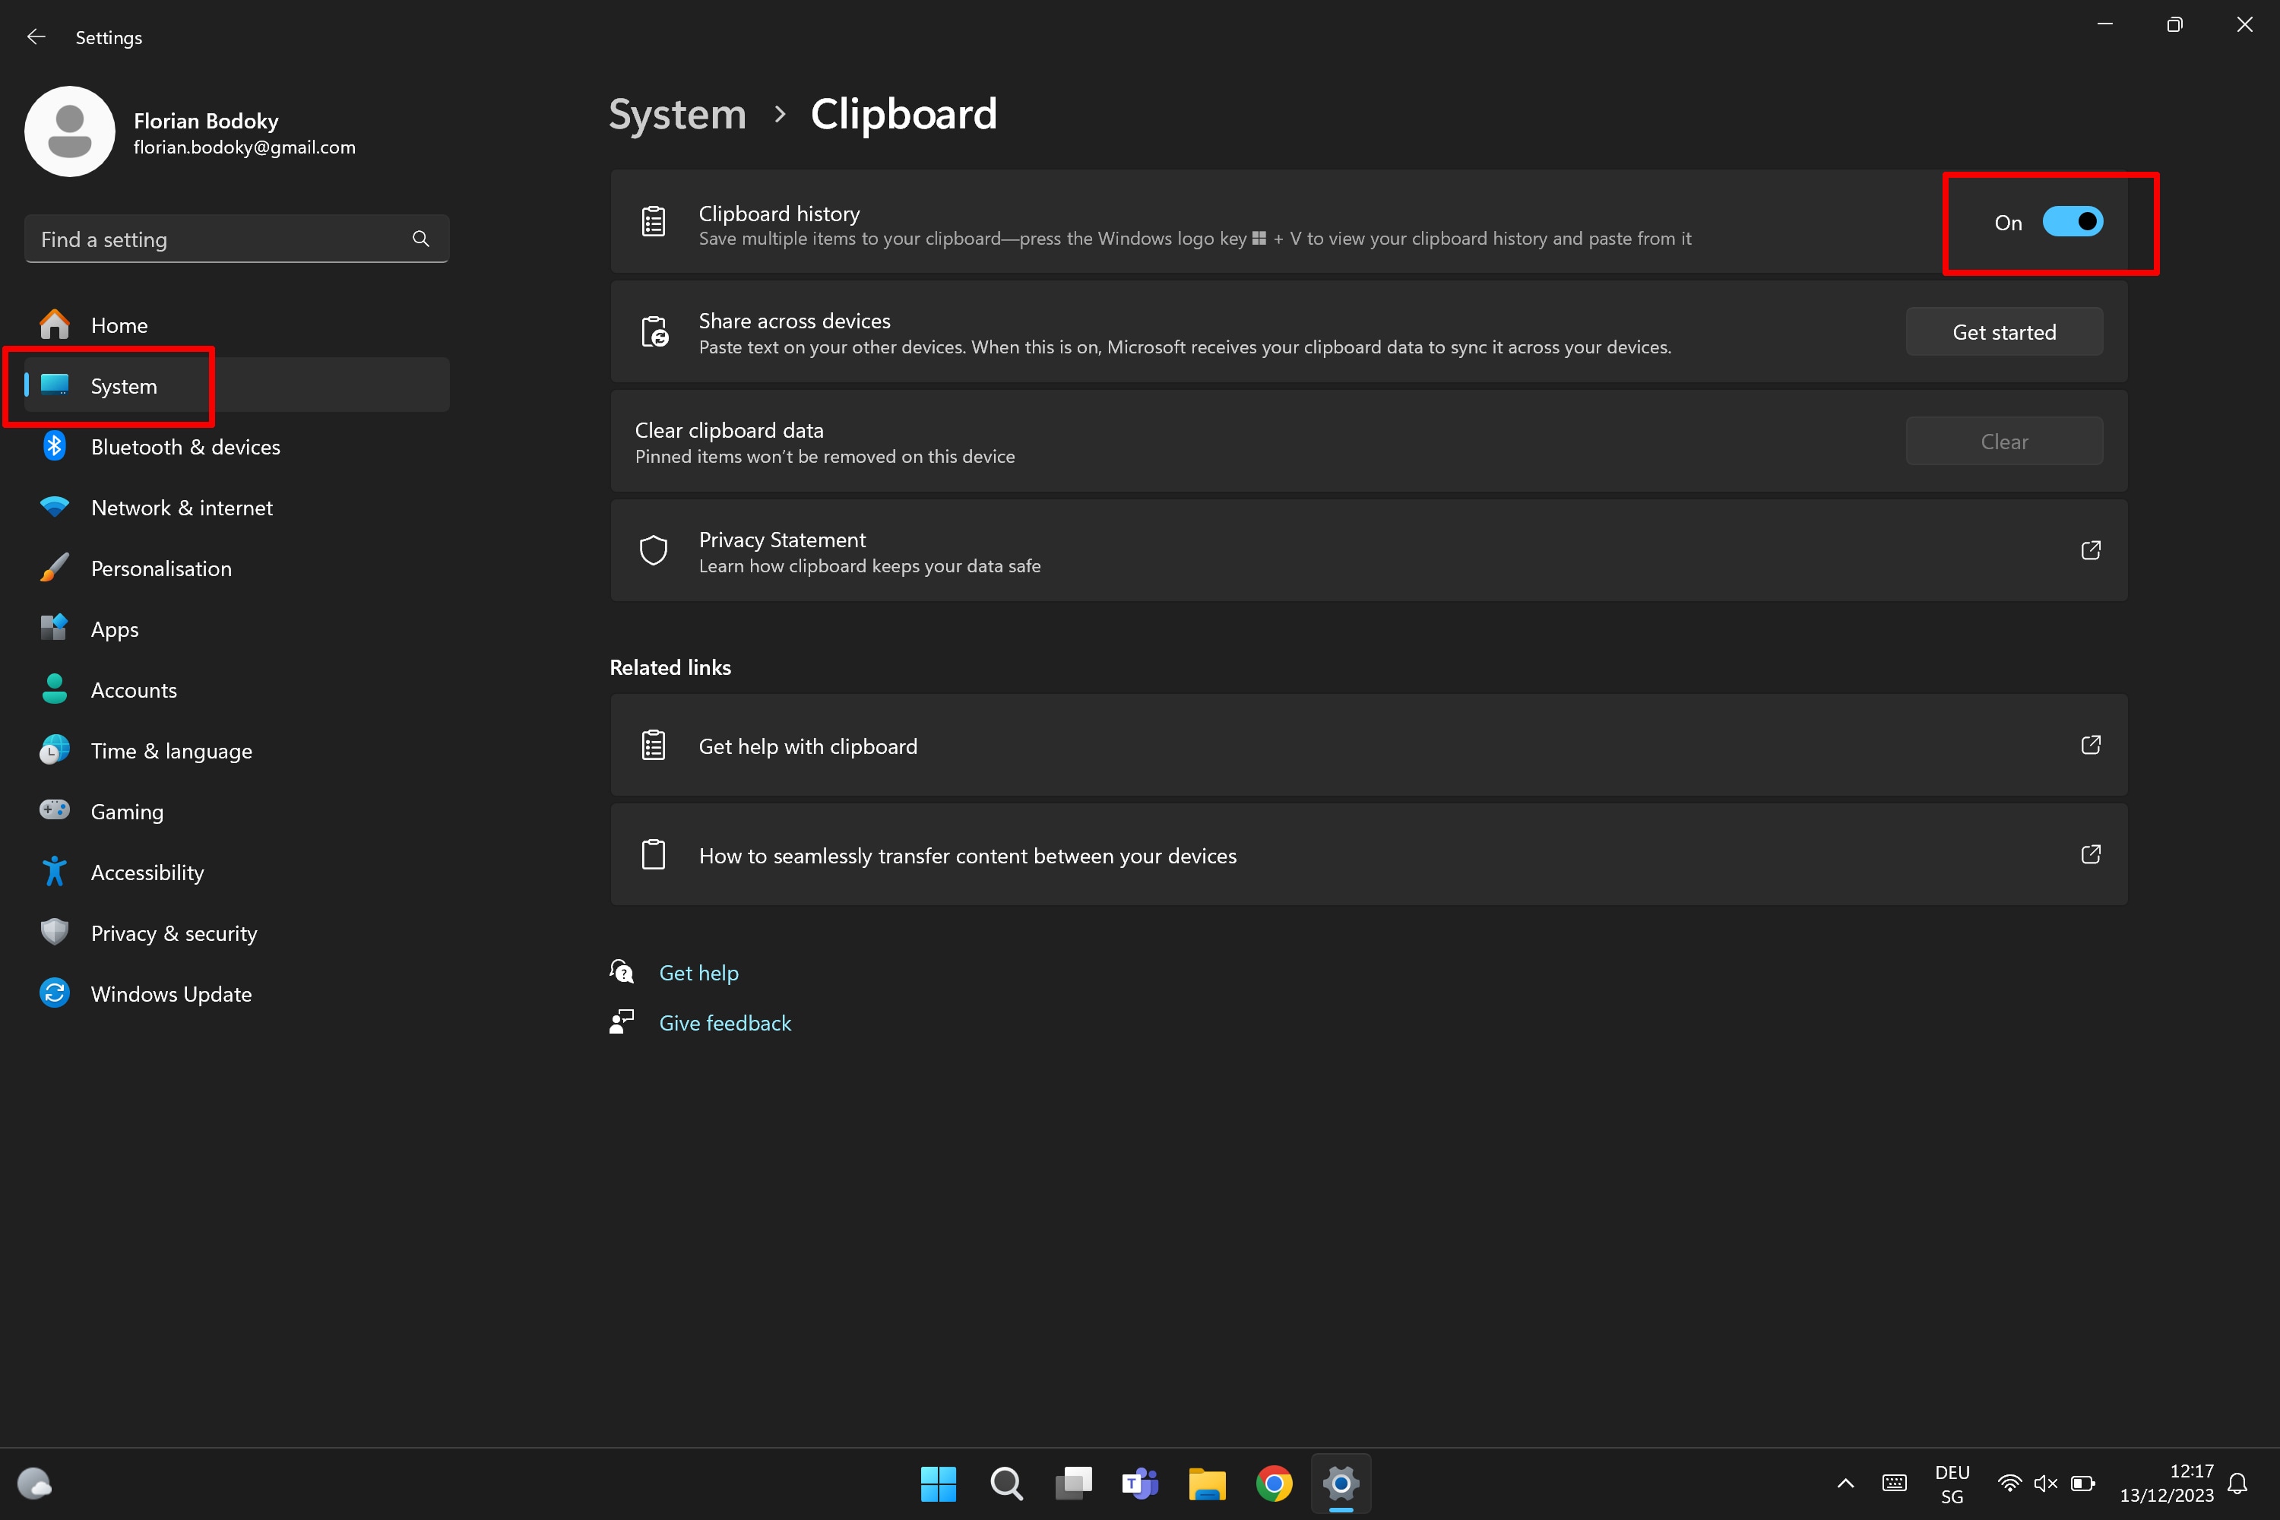The height and width of the screenshot is (1520, 2280).
Task: Open Bluetooth & devices settings
Action: tap(185, 447)
